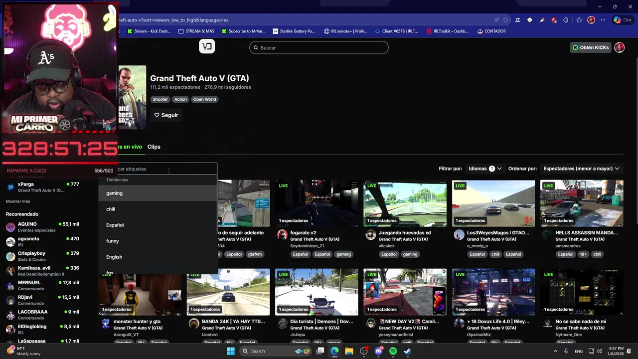
Task: Select the chill tag suggestion
Action: (158, 209)
